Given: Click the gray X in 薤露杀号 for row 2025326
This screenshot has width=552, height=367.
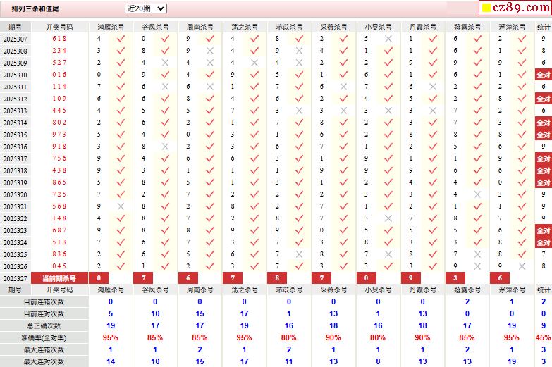Looking at the screenshot, I should [x=477, y=266].
